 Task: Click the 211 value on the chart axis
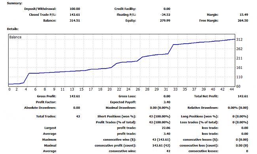tap(239, 58)
